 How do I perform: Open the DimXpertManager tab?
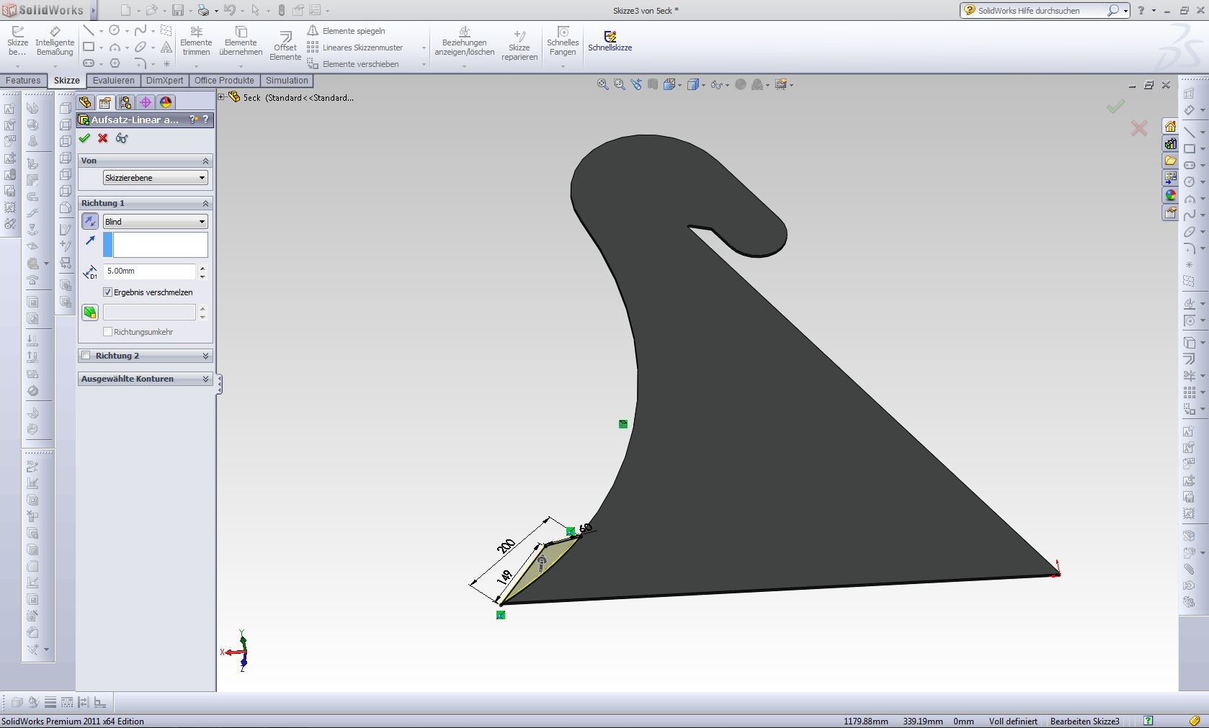point(146,102)
